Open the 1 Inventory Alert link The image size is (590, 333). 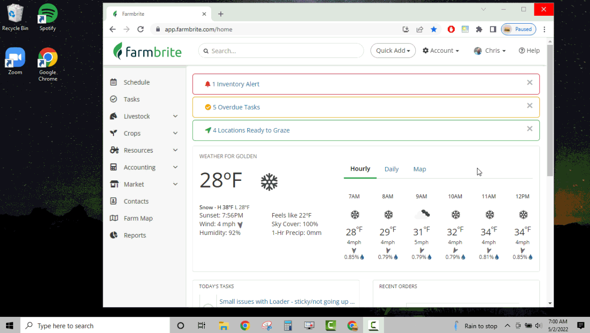coord(235,84)
